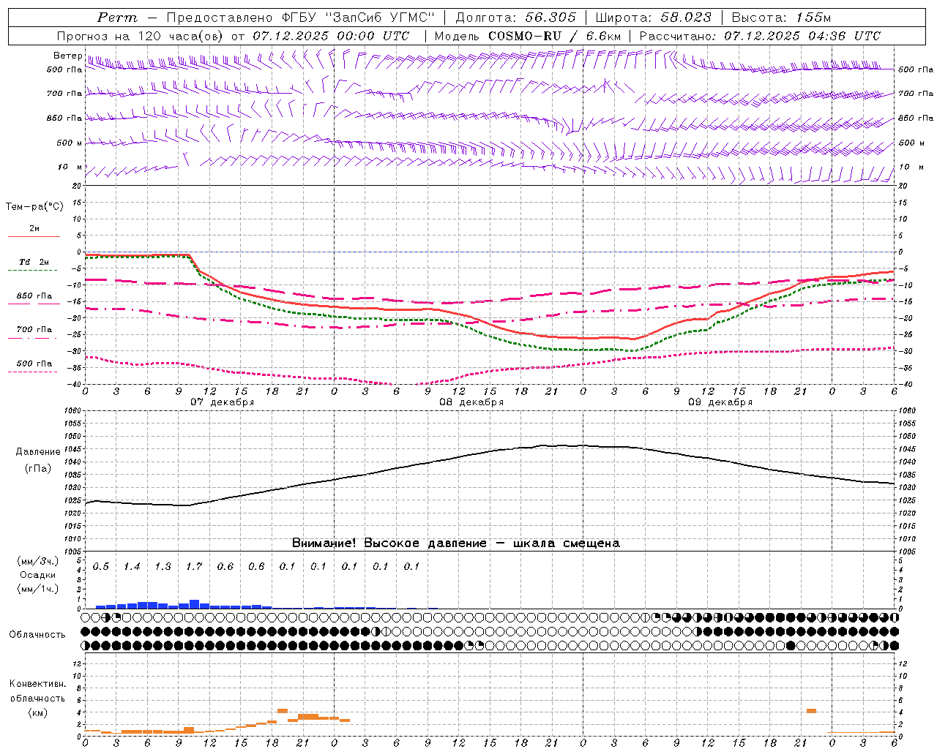Click the "(мм/1ч.)" precipitation unit label
This screenshot has width=937, height=749.
(38, 589)
